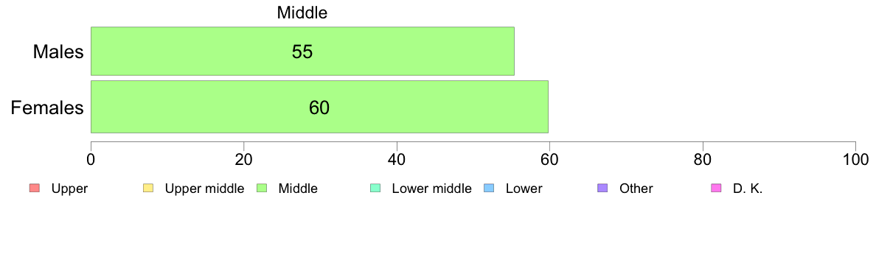Click the value 60 inside Females bar

click(319, 108)
